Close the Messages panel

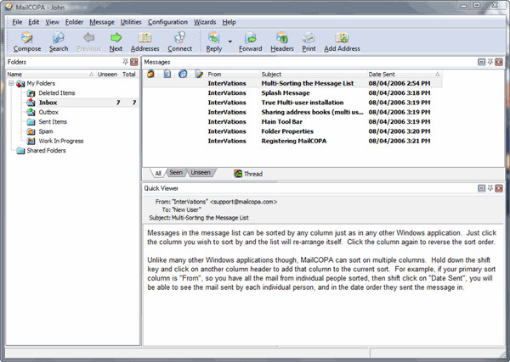pyautogui.click(x=499, y=62)
